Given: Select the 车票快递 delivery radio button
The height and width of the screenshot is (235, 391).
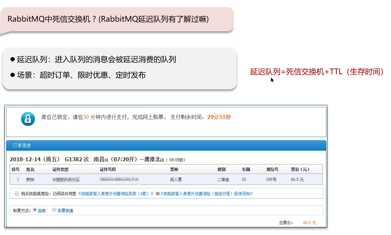Looking at the screenshot, I should pyautogui.click(x=54, y=210).
